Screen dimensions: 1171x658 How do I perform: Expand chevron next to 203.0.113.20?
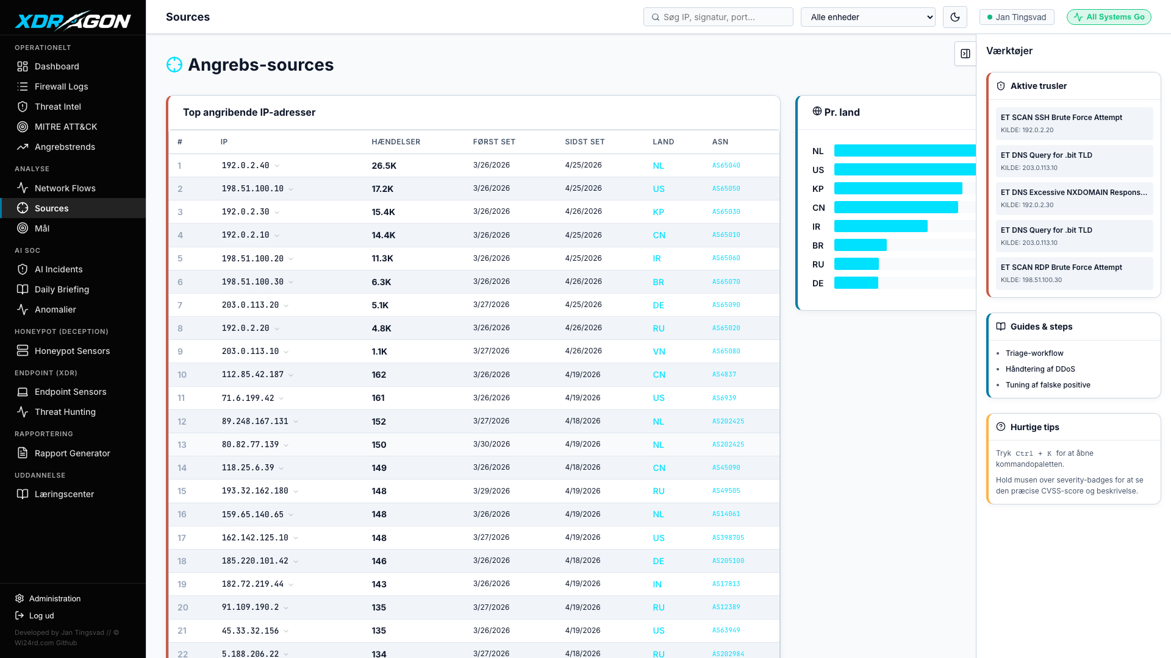coord(286,305)
